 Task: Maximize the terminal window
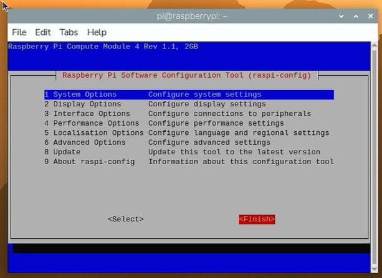[356, 16]
